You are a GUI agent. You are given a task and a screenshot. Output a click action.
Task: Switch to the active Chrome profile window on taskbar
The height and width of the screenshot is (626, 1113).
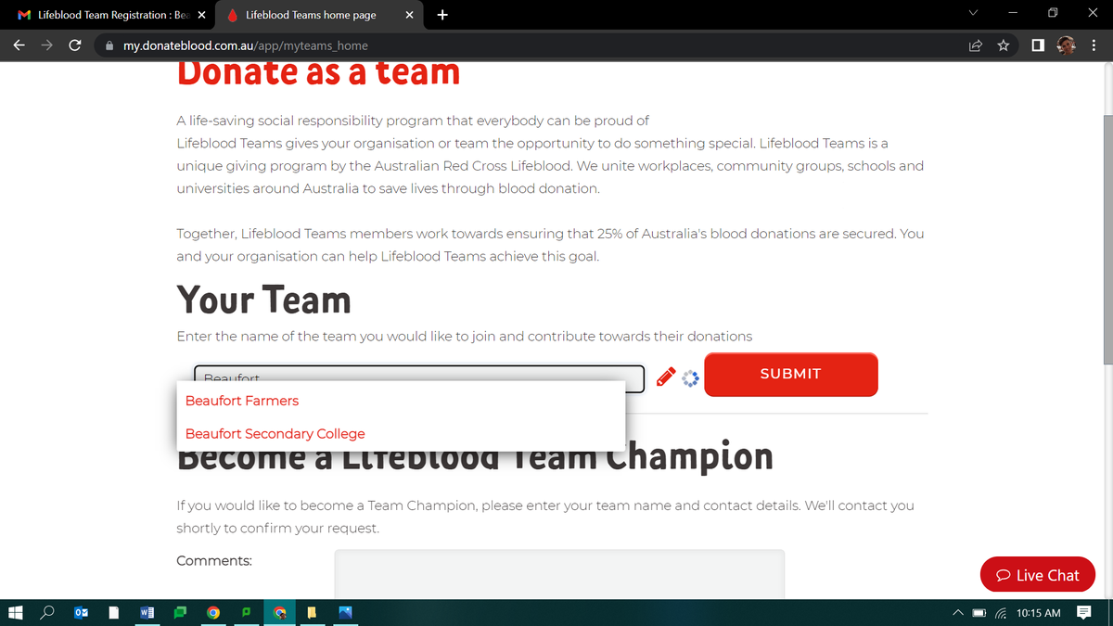pos(279,612)
